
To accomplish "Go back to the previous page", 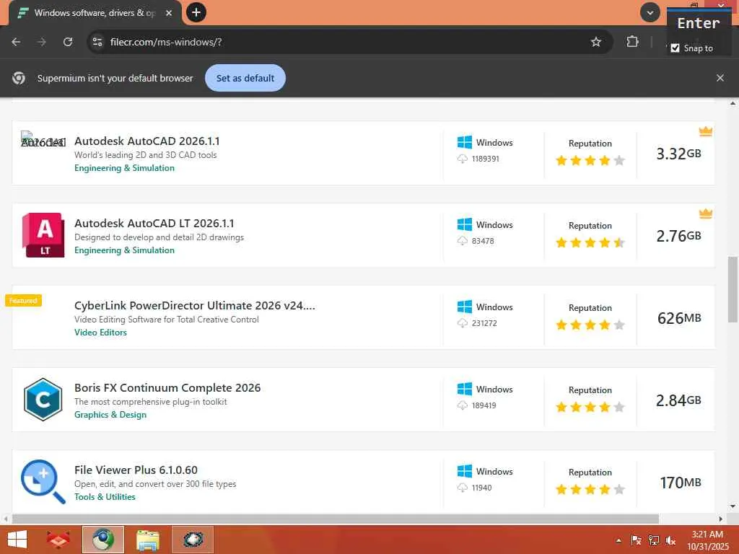I will pos(16,42).
